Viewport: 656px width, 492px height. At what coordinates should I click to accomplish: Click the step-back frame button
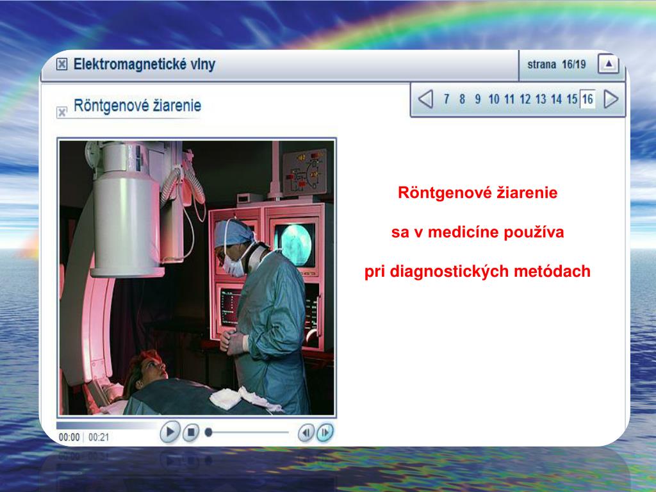306,432
